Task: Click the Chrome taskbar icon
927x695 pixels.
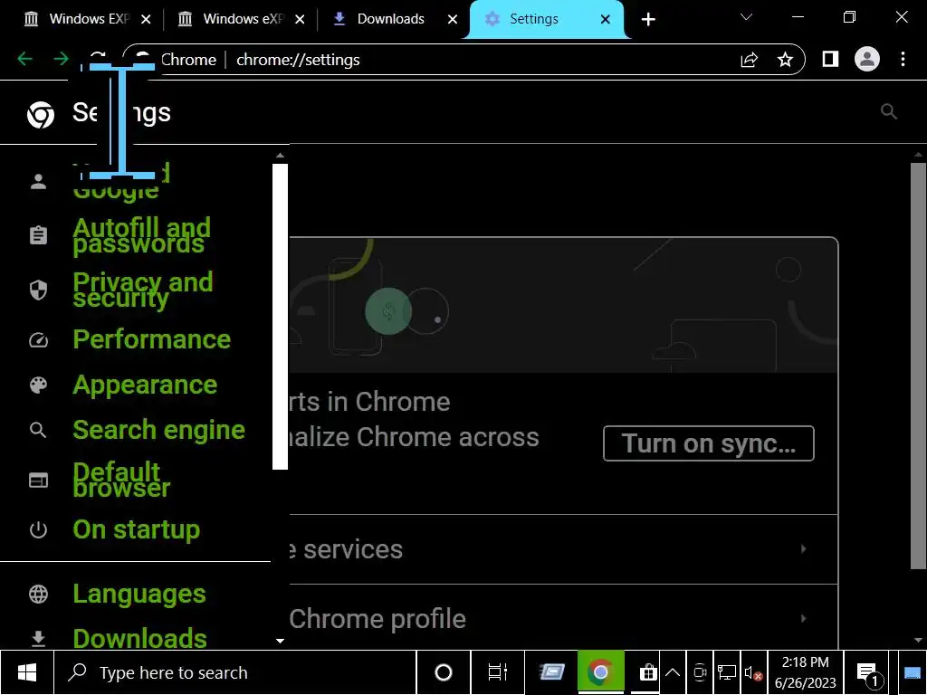Action: (601, 672)
